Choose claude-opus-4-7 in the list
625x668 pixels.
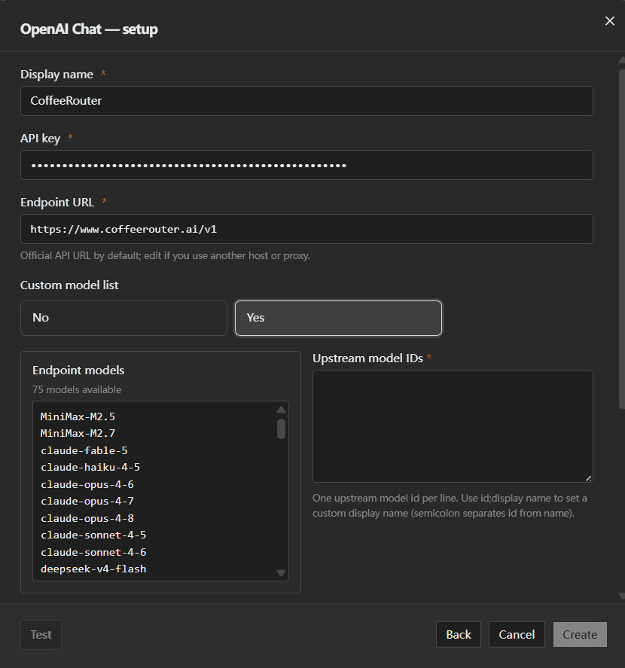point(87,501)
